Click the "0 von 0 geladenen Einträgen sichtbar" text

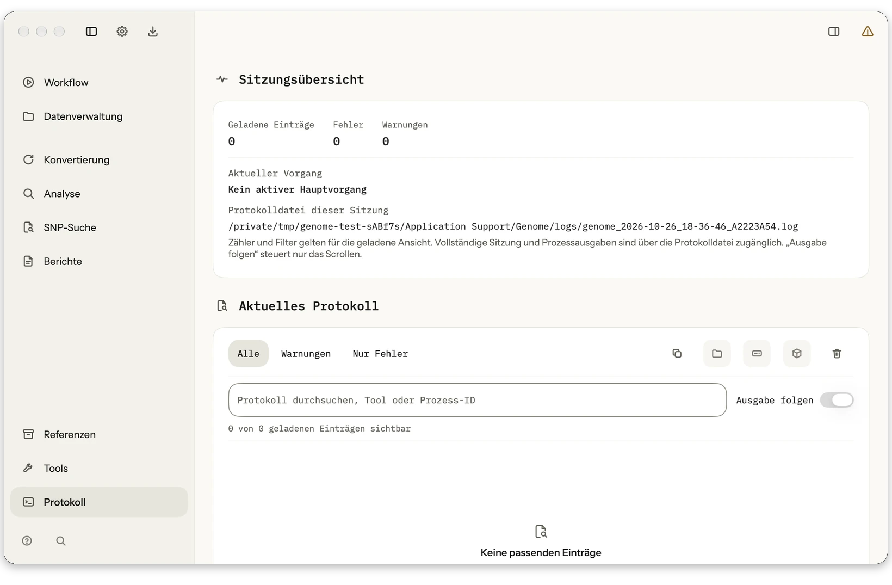click(319, 429)
